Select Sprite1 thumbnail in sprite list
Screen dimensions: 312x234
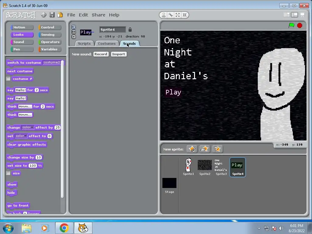tap(188, 167)
